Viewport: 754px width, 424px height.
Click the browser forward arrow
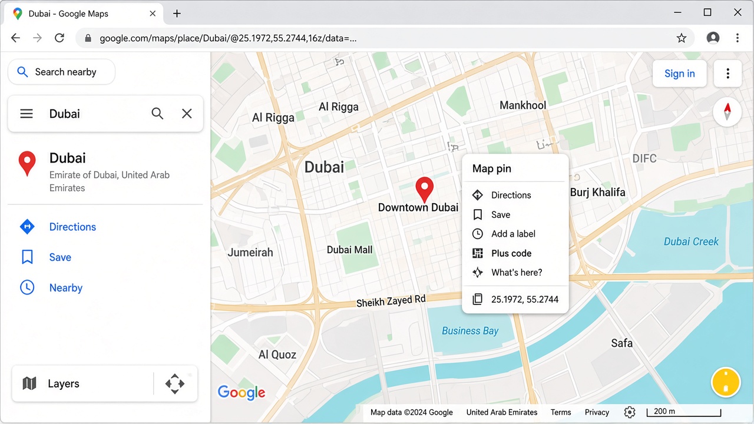click(38, 38)
